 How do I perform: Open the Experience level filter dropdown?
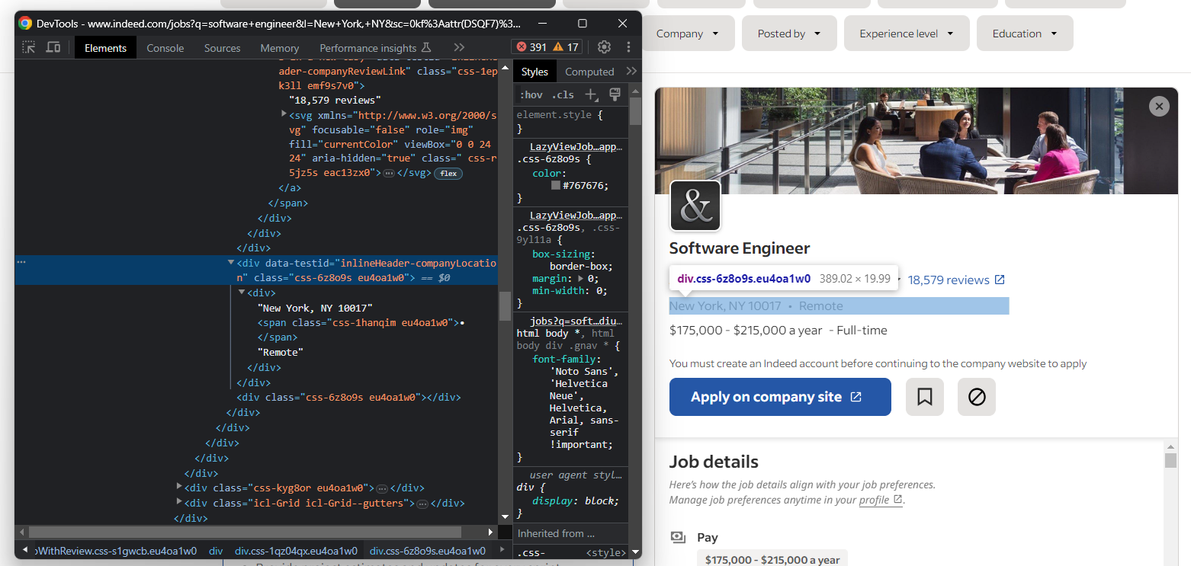tap(906, 34)
